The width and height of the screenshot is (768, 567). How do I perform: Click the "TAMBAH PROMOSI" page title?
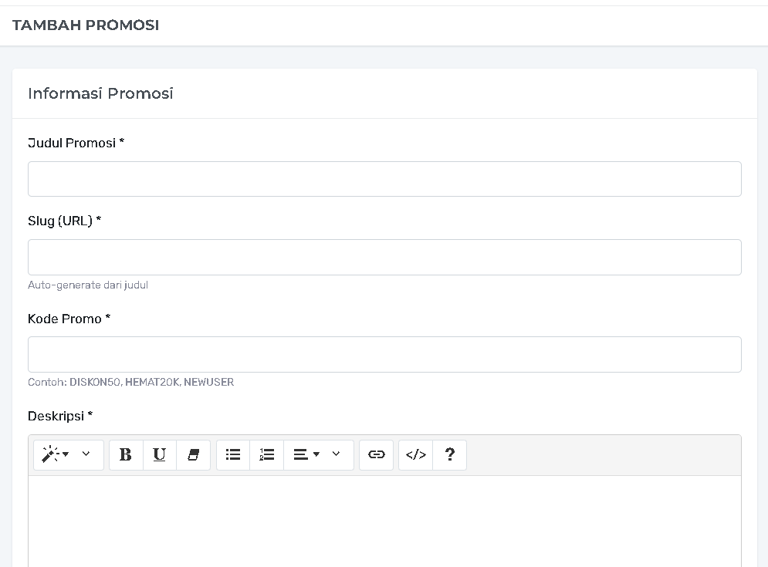[x=86, y=25]
